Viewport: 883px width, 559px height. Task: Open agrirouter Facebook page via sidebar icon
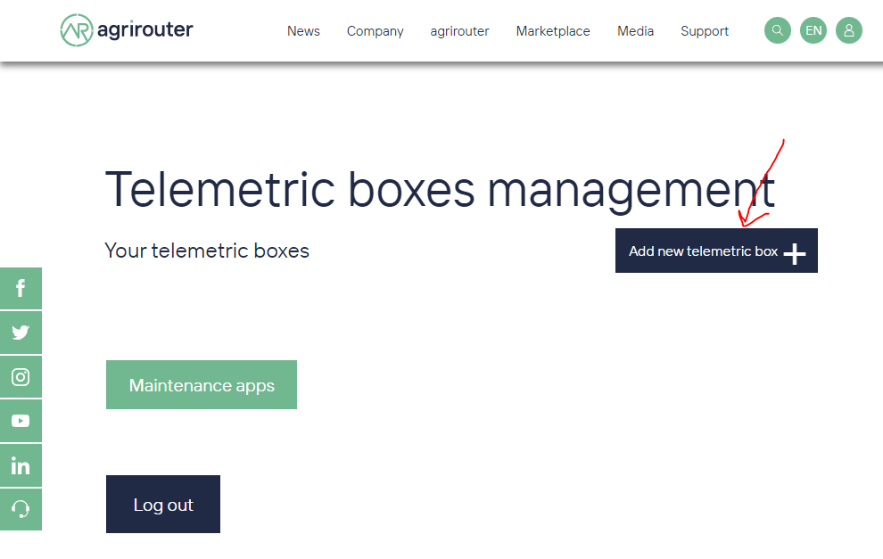pos(21,288)
